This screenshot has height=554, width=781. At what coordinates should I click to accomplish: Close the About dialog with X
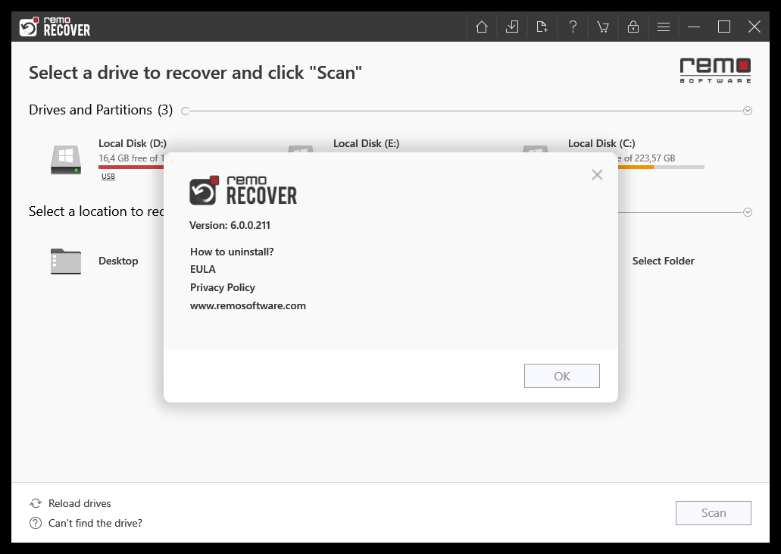597,175
